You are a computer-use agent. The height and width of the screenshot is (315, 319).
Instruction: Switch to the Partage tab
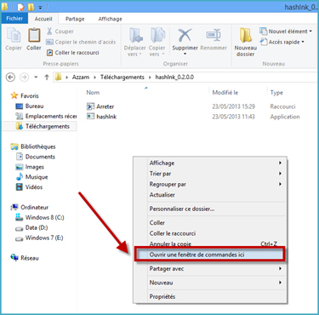pyautogui.click(x=75, y=19)
